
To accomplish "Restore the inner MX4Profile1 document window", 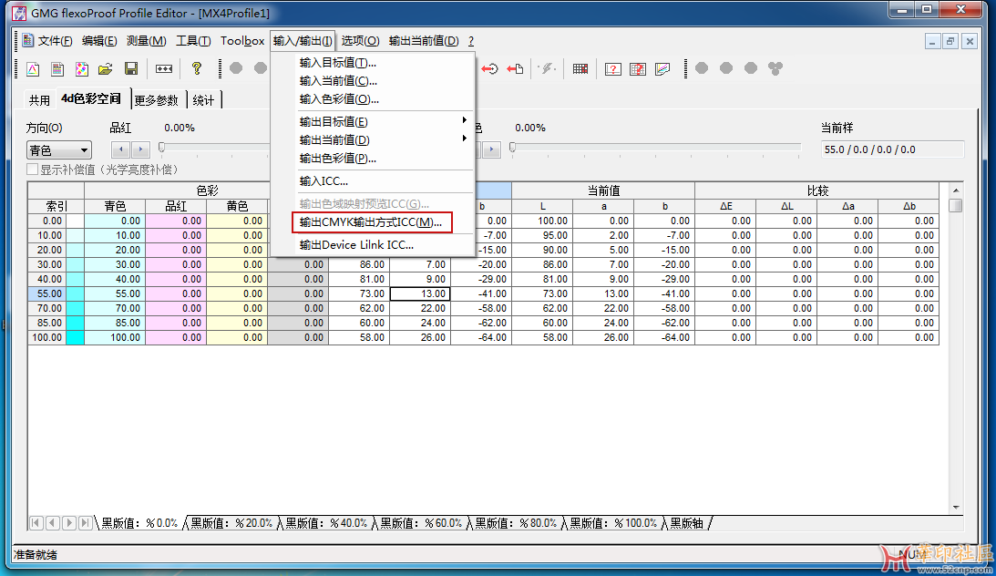I will pos(950,41).
